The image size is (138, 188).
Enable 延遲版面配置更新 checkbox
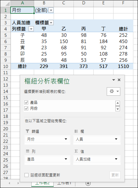(26, 175)
